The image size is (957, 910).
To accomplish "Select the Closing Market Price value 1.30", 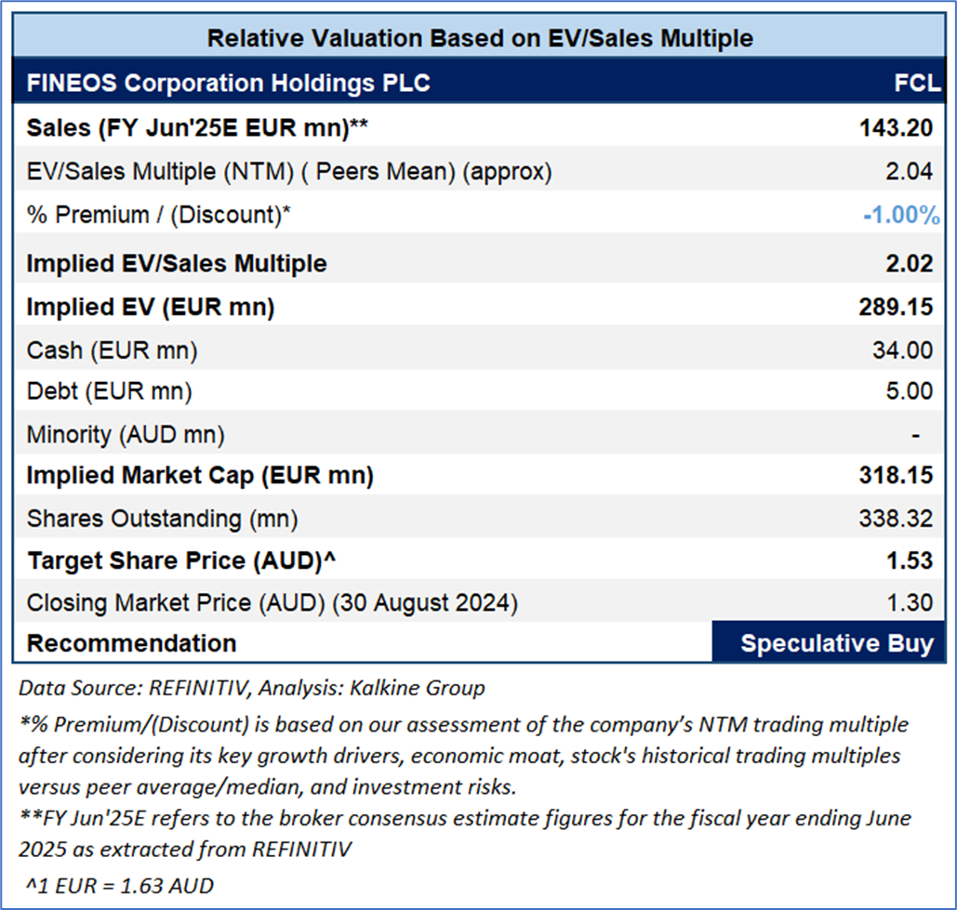I will (x=910, y=603).
